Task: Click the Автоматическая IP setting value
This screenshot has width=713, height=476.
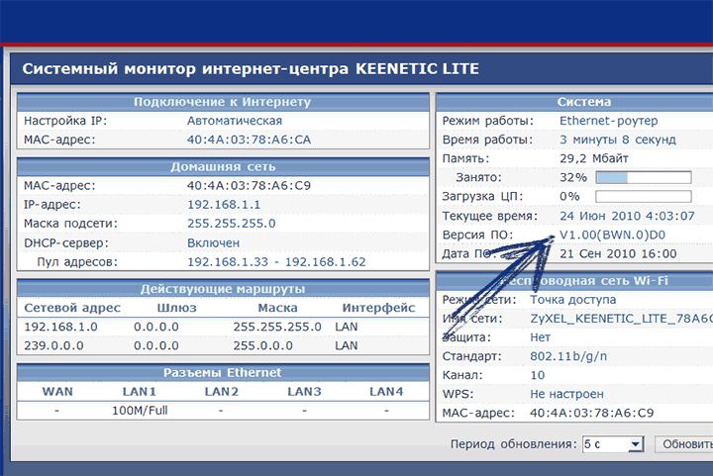Action: click(235, 121)
